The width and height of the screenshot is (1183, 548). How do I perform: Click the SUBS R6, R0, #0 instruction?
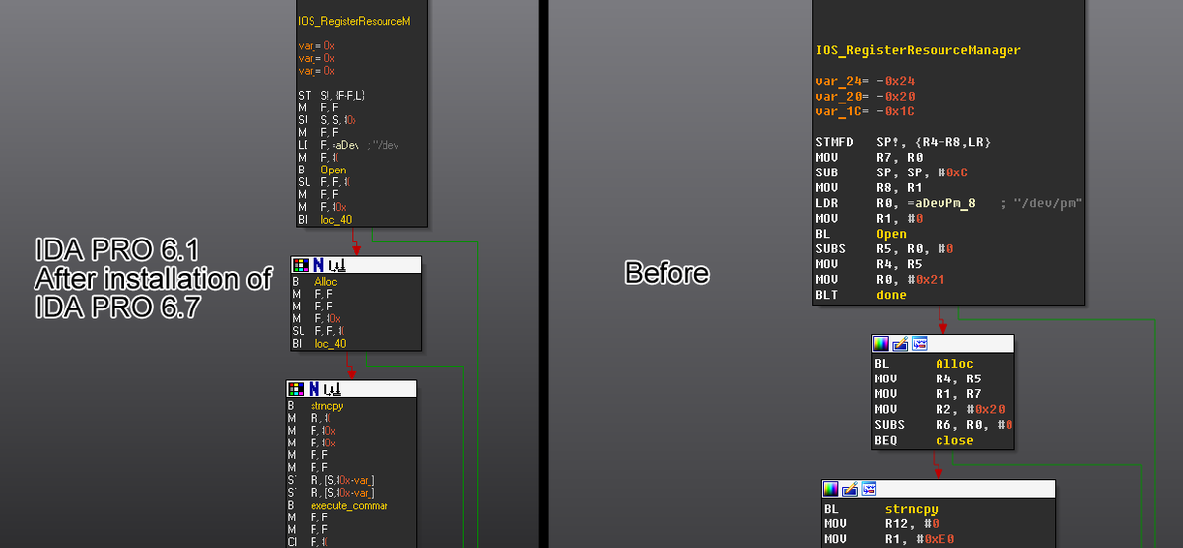coord(943,425)
